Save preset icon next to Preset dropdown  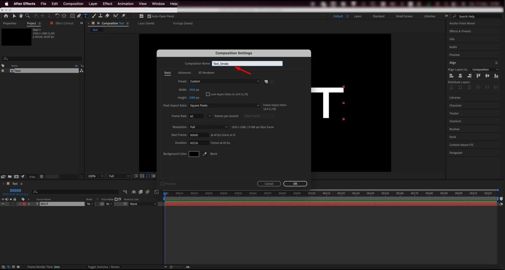[266, 82]
